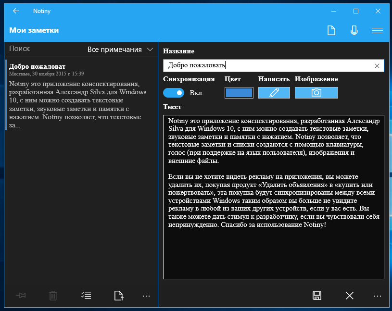Close the Notiny window
The width and height of the screenshot is (392, 311).
(378, 11)
